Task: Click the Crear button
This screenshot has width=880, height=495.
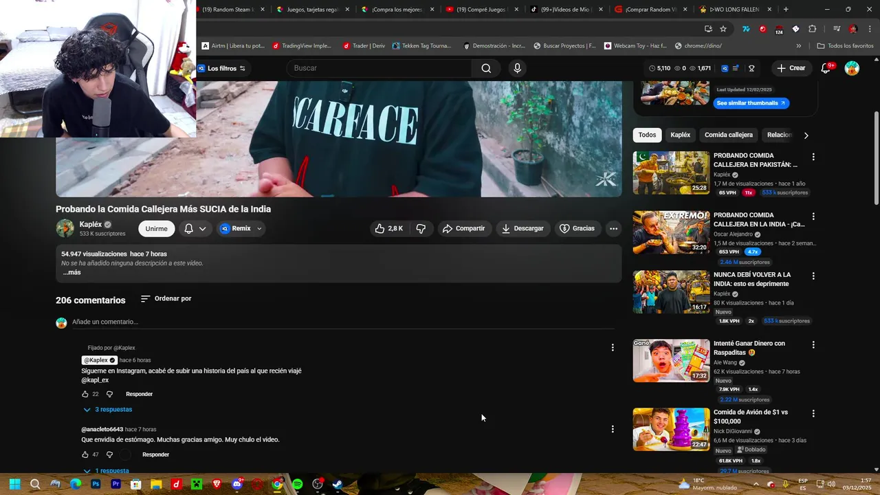Action: click(791, 68)
